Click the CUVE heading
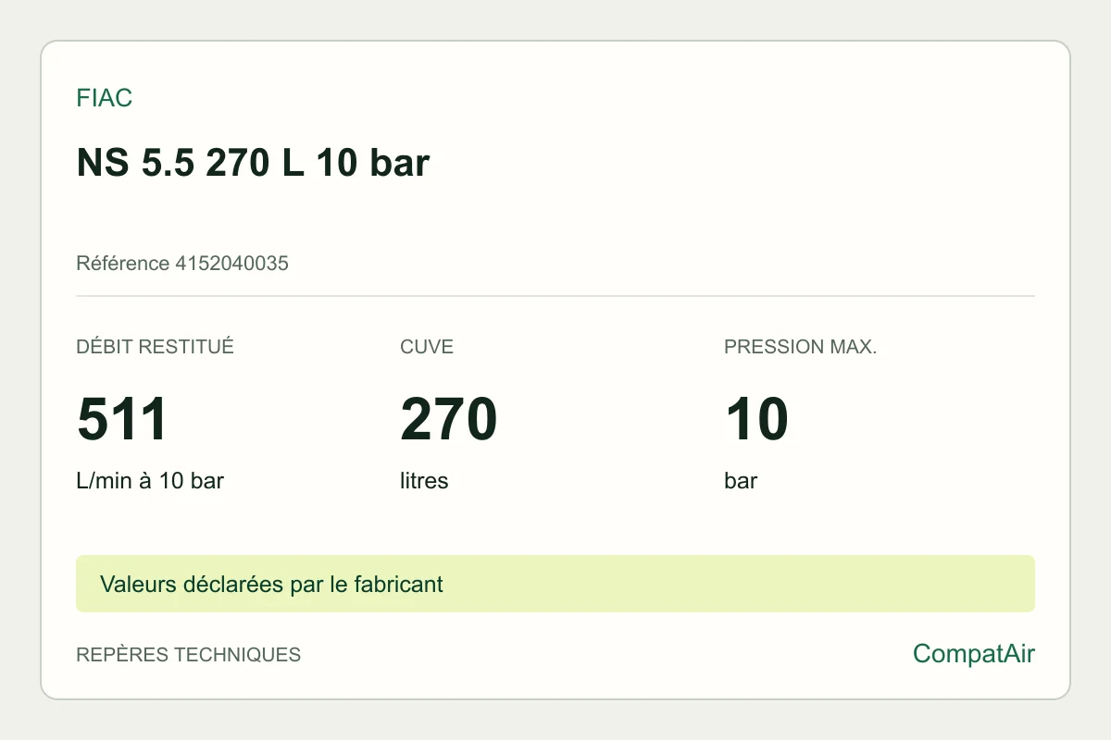Screen dimensions: 1111x740 (427, 348)
